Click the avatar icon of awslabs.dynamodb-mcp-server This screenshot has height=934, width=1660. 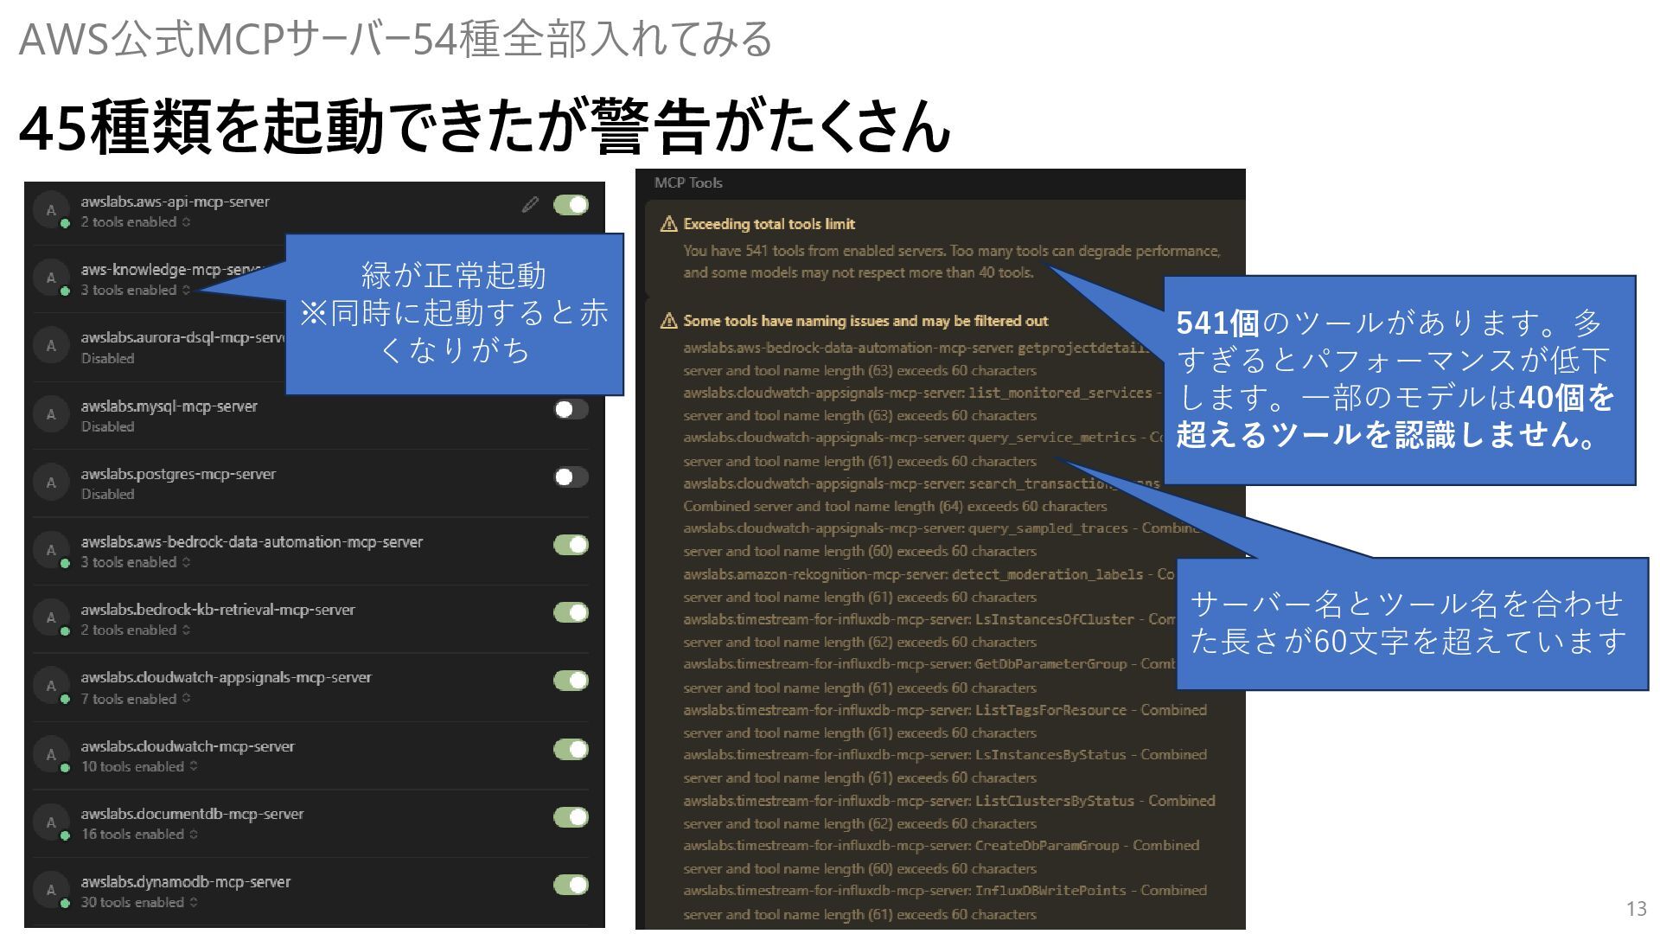[x=51, y=890]
